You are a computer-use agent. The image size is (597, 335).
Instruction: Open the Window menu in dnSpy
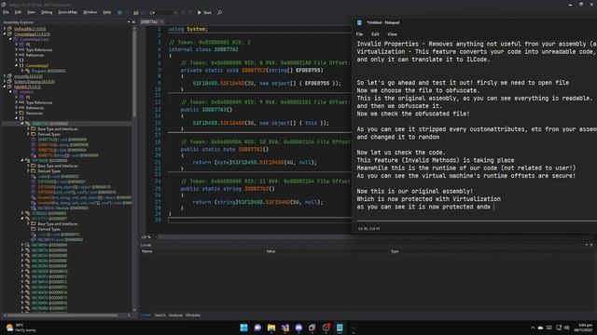(90, 12)
